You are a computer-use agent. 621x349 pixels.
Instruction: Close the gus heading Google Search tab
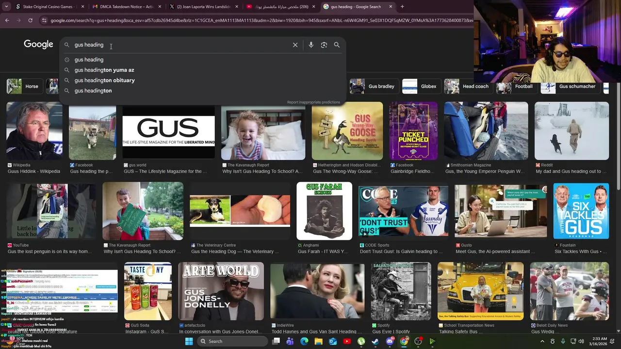click(x=391, y=7)
